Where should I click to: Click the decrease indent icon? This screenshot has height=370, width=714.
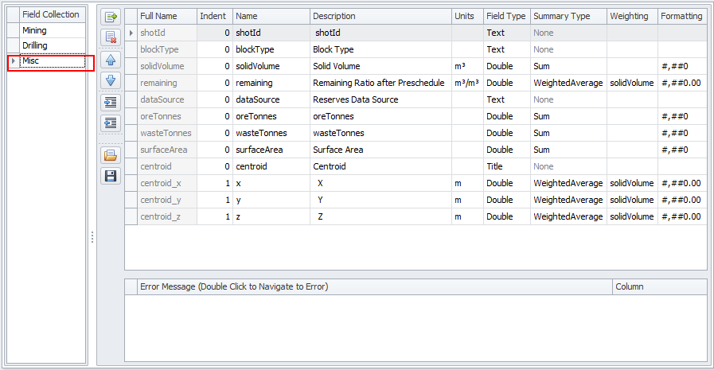(111, 123)
